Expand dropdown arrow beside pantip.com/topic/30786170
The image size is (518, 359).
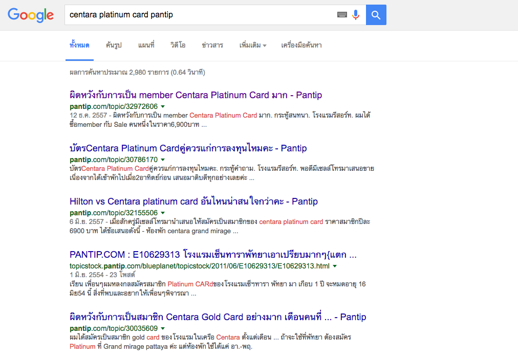(163, 160)
